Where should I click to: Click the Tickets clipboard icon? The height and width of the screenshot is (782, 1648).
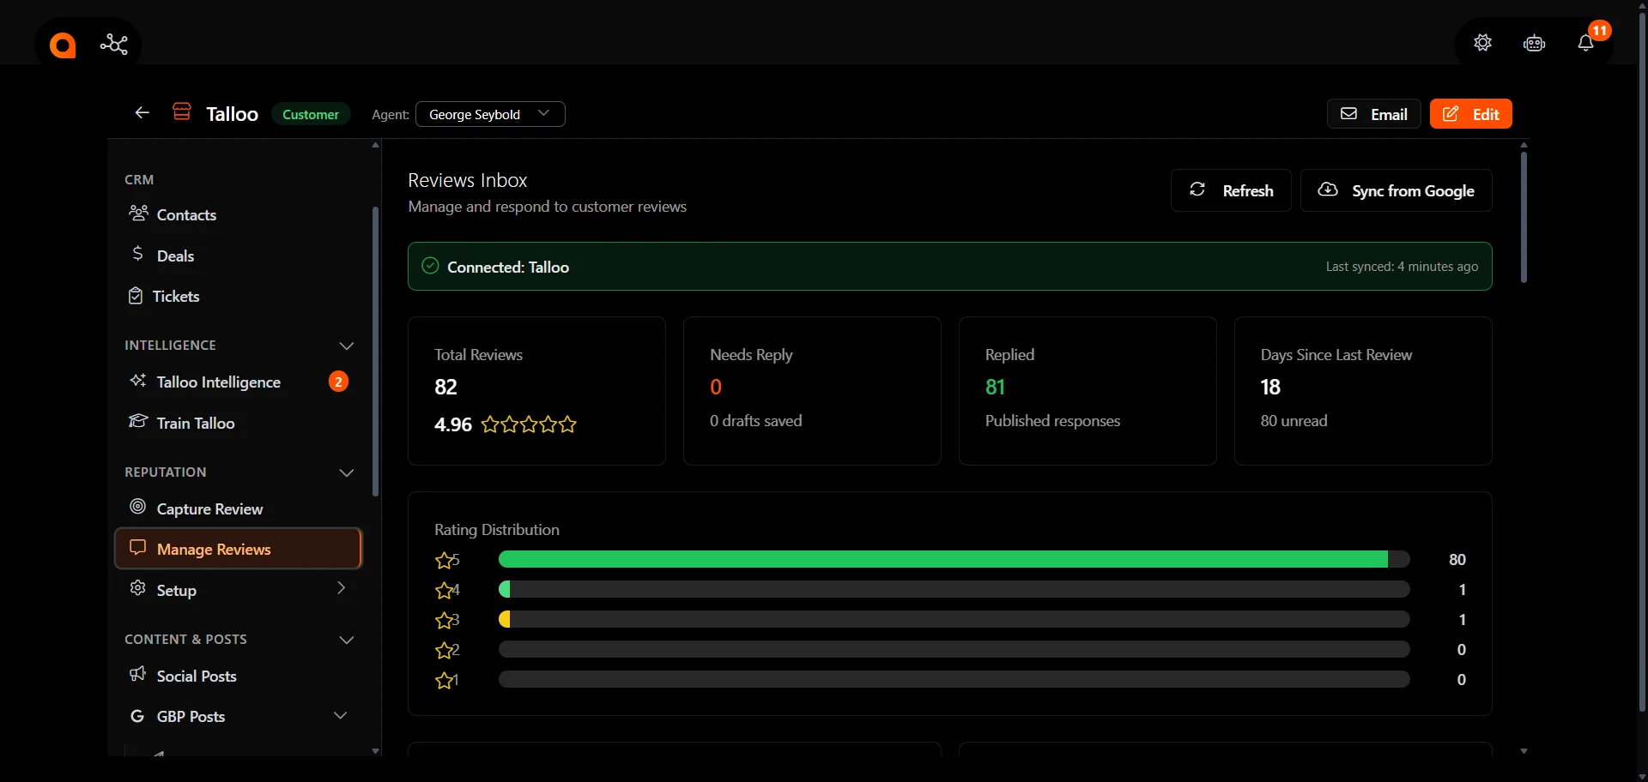click(x=136, y=296)
